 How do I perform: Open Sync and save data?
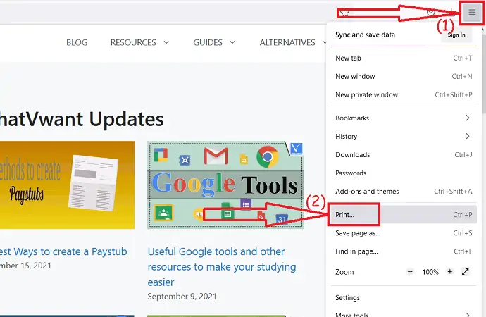click(x=365, y=35)
